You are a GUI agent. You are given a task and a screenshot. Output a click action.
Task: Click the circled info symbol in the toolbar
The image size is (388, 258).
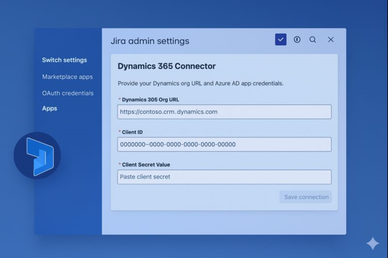(x=297, y=40)
